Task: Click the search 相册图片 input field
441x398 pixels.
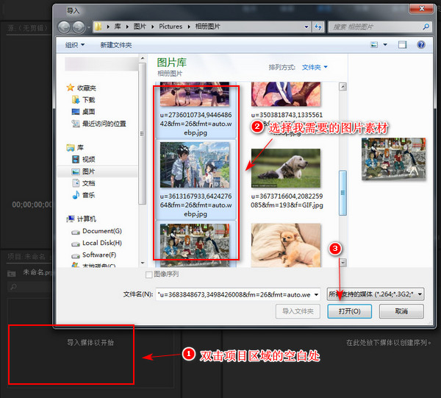Action: click(x=377, y=26)
